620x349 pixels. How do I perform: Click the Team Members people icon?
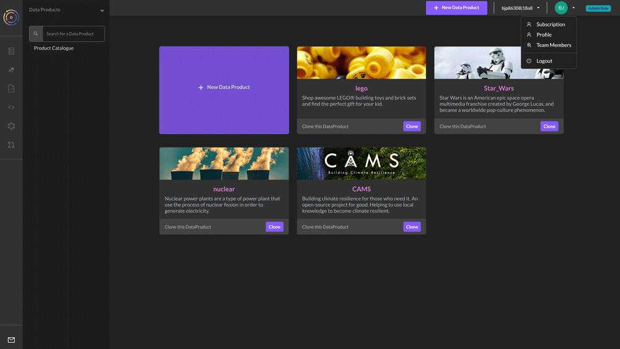pyautogui.click(x=529, y=45)
